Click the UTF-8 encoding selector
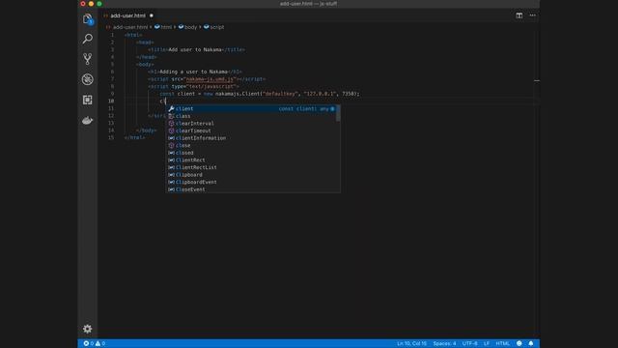The image size is (618, 348). click(470, 343)
